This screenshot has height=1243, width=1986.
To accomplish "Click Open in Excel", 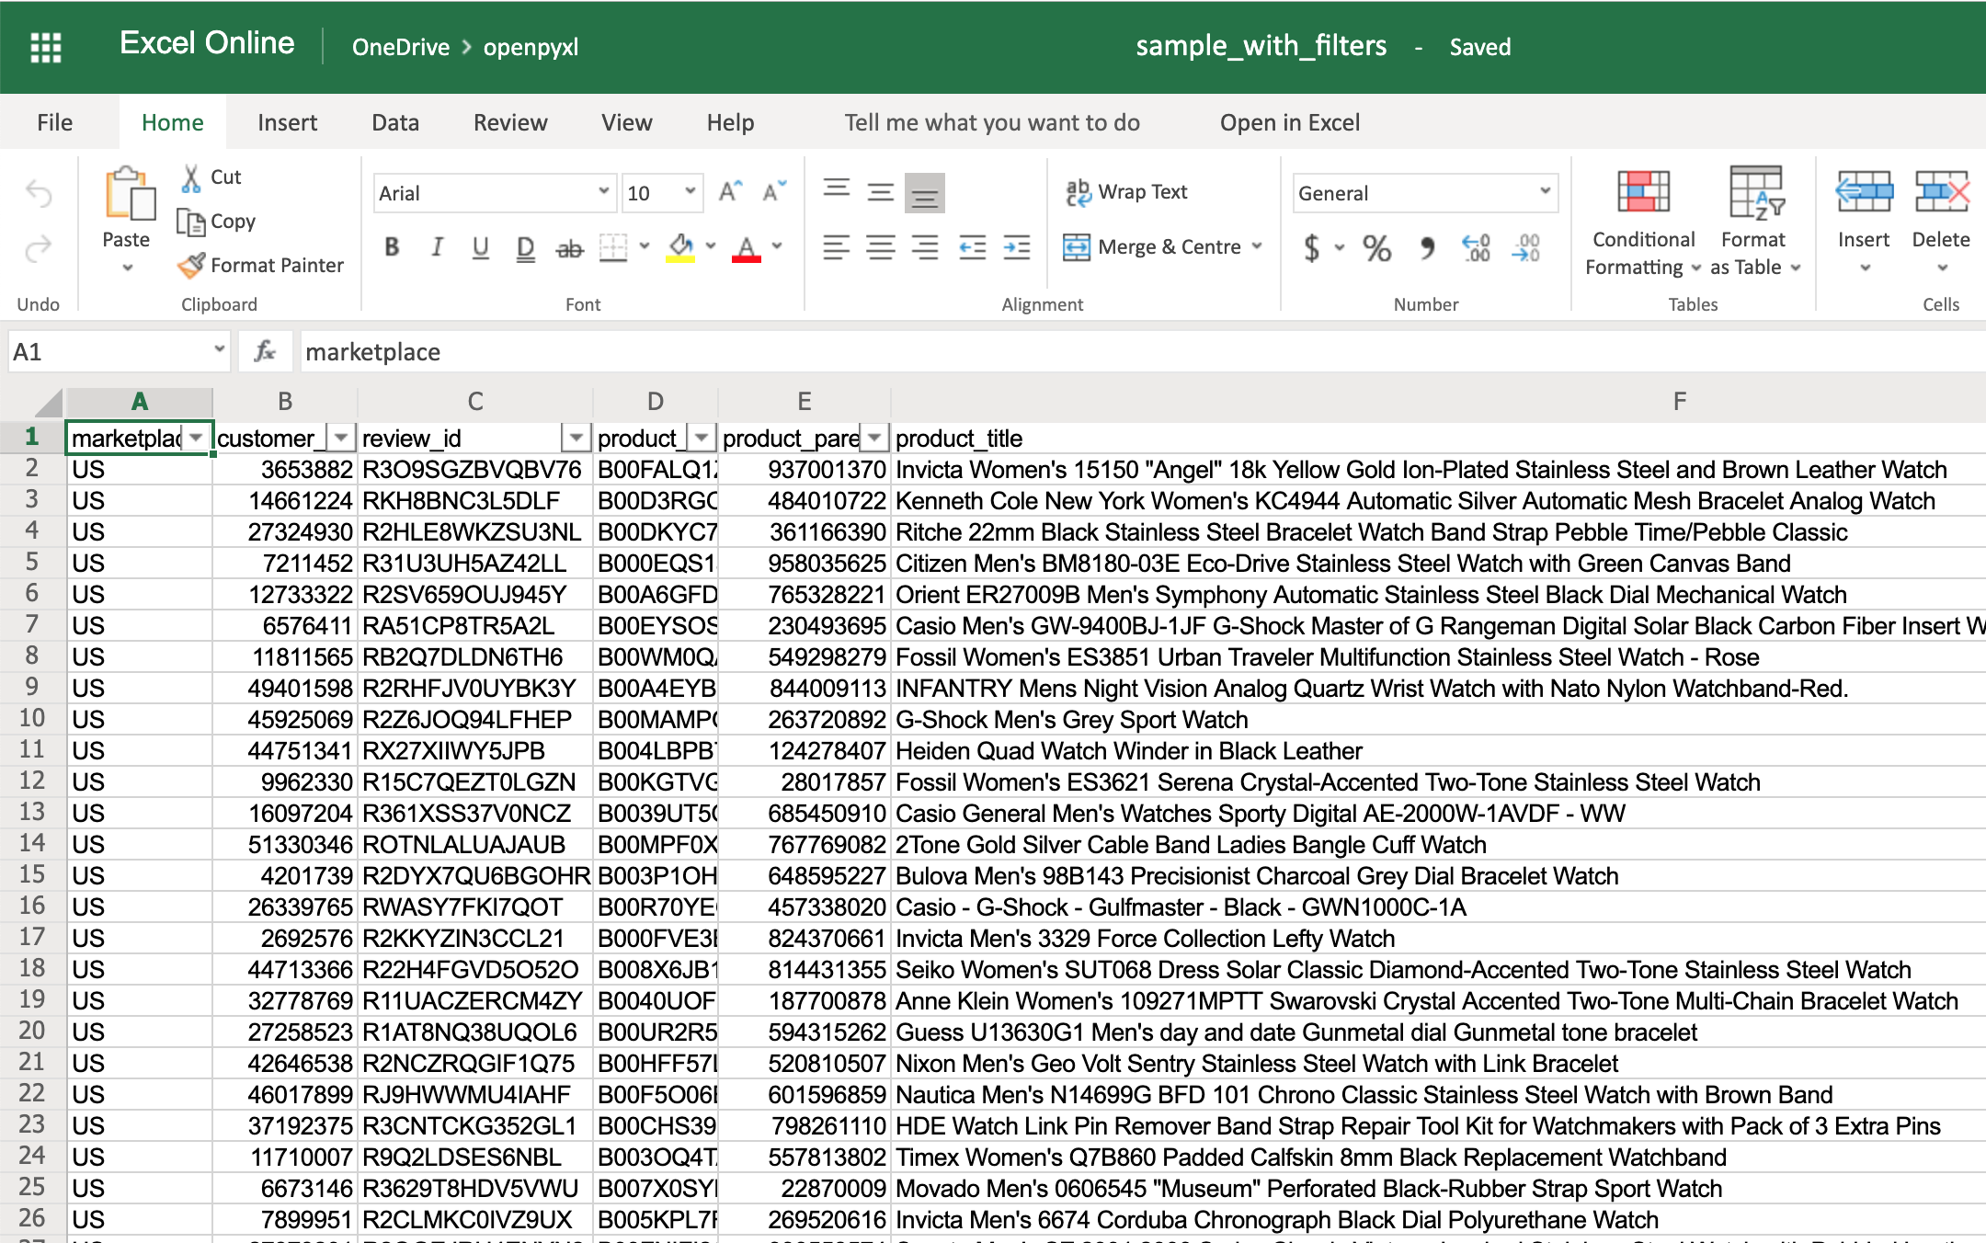I will pyautogui.click(x=1290, y=122).
